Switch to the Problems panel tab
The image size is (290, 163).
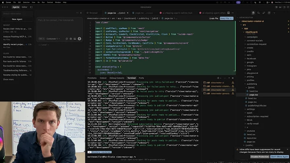[x=92, y=78]
